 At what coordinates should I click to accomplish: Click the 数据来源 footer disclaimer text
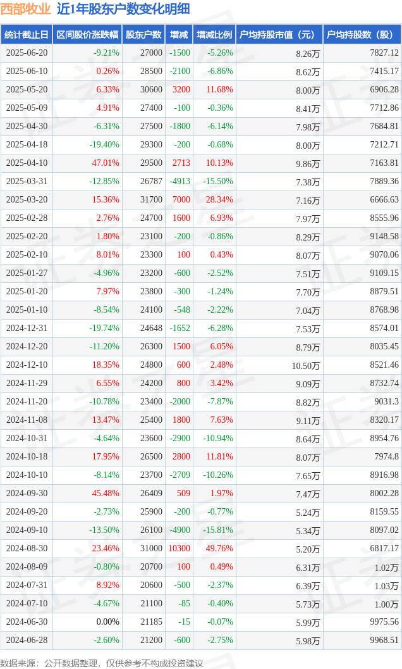coord(102,663)
